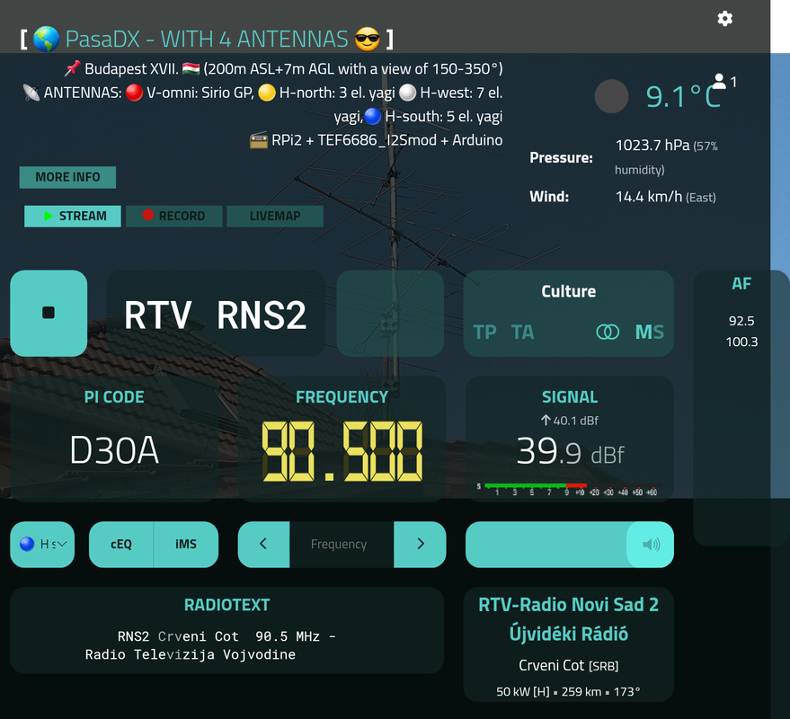Open settings with the gear icon
The image size is (790, 719).
click(724, 19)
